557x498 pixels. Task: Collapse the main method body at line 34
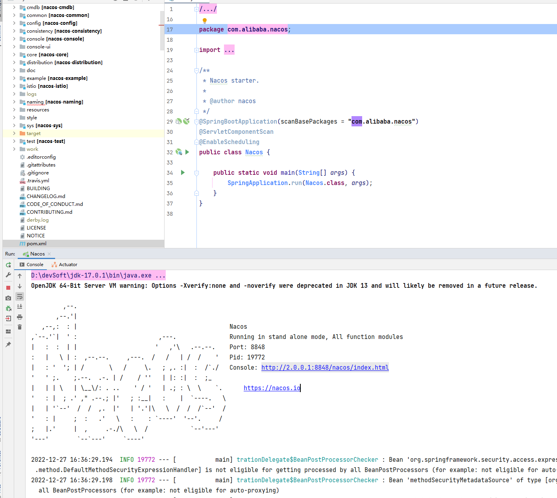(196, 172)
